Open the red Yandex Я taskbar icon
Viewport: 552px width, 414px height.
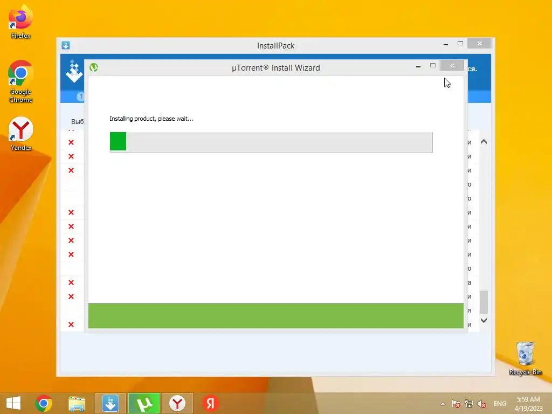[x=211, y=403]
